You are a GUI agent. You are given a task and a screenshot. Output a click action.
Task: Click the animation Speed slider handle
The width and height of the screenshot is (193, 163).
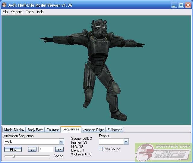point(14,156)
